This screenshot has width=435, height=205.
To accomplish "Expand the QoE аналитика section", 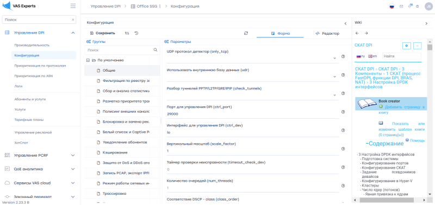I will click(73, 169).
